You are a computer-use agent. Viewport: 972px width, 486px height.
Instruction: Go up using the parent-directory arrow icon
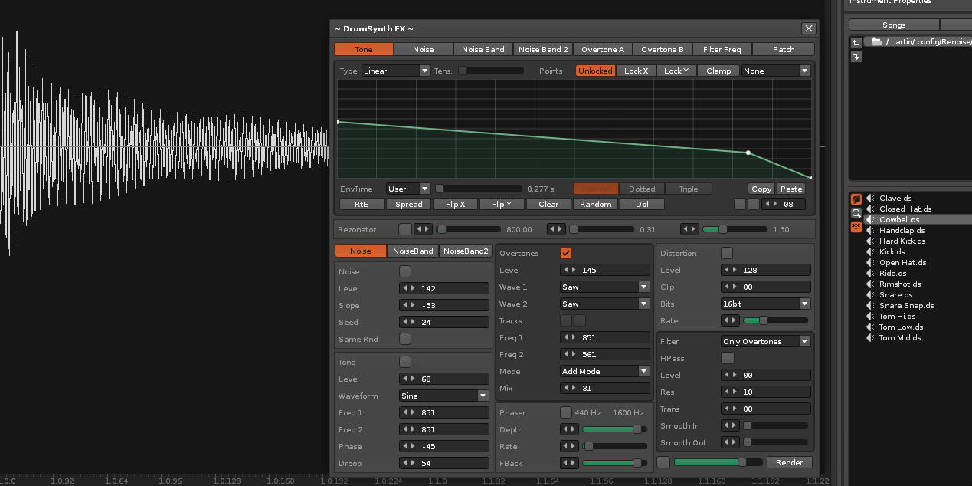tap(856, 43)
